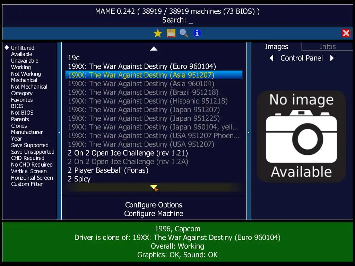The height and width of the screenshot is (266, 355).
Task: Collapse the right image panel divider arrow
Action: click(248, 133)
